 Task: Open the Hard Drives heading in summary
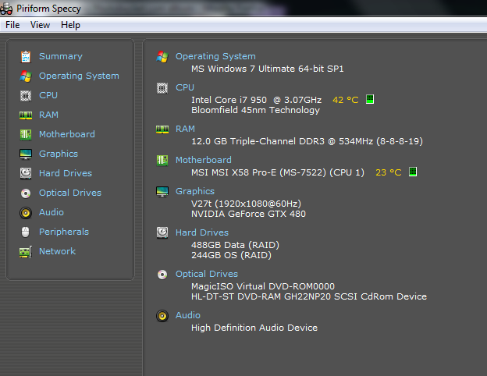pyautogui.click(x=202, y=232)
